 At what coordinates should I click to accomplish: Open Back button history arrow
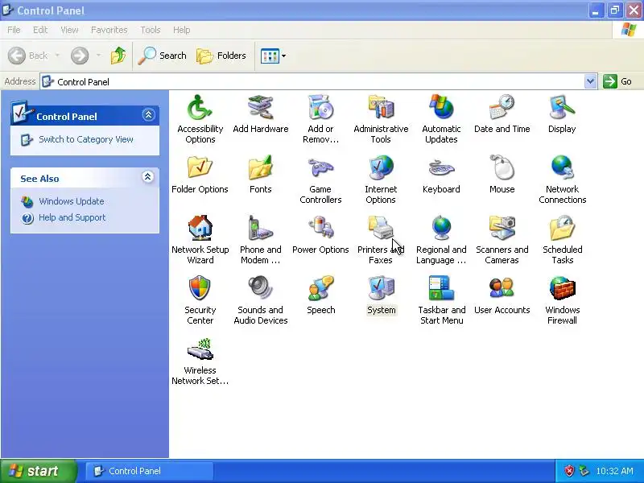click(57, 56)
